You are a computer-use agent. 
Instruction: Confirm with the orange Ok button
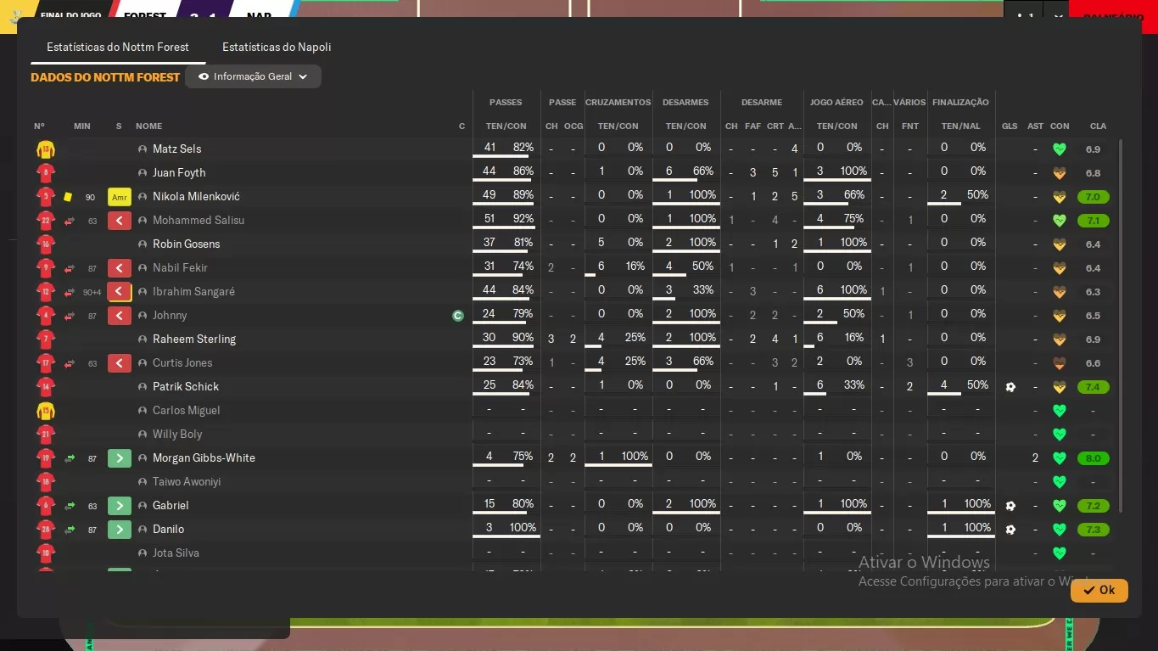click(x=1099, y=590)
